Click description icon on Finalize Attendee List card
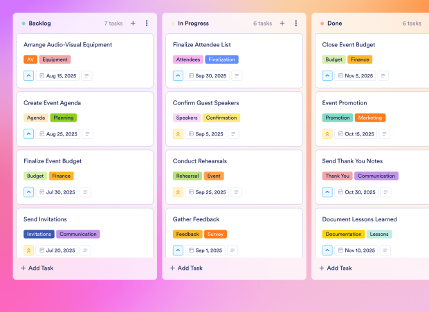 point(237,76)
